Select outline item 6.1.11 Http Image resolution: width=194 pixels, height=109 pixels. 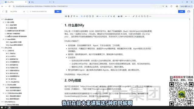pos(13,82)
